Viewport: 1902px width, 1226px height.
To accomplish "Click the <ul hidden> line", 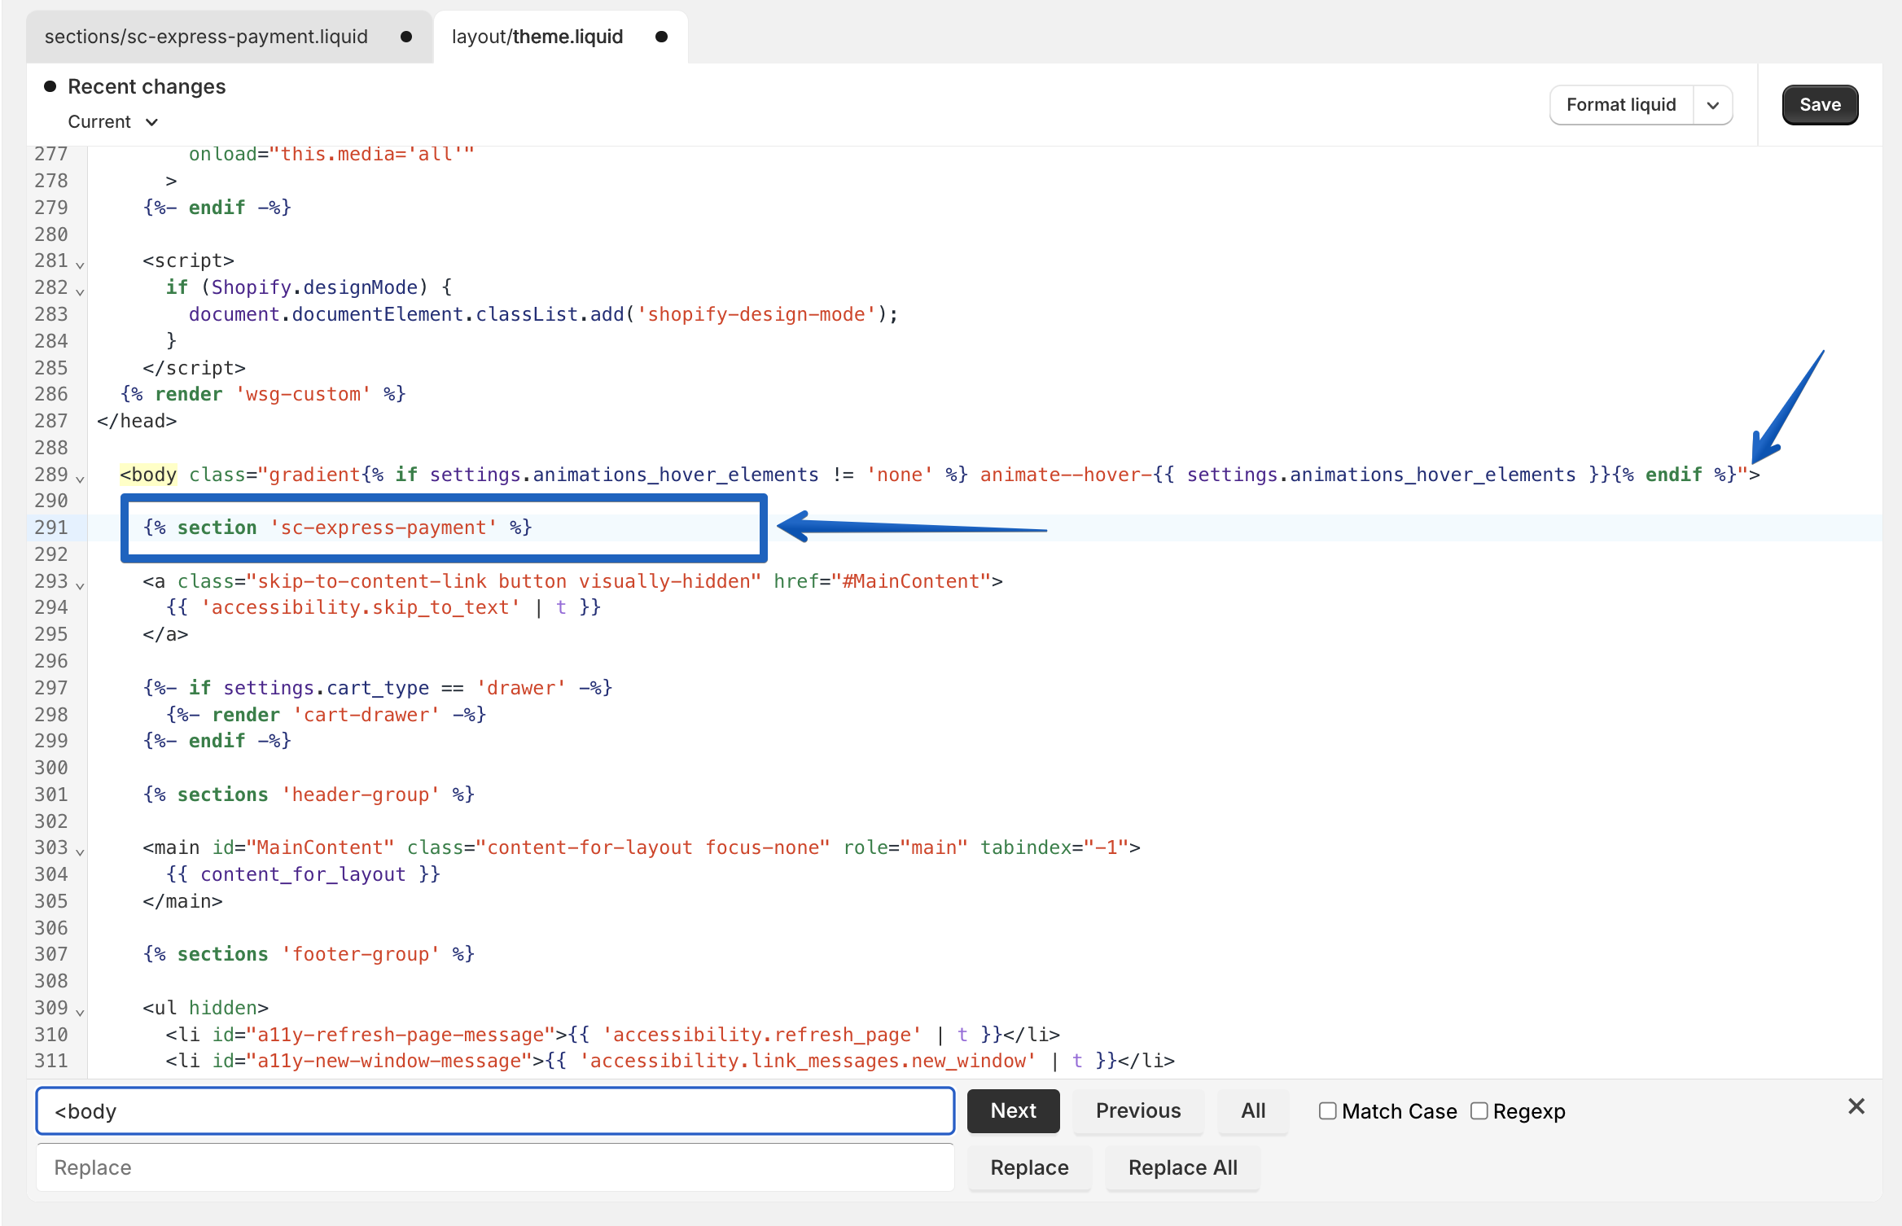I will pyautogui.click(x=206, y=1008).
